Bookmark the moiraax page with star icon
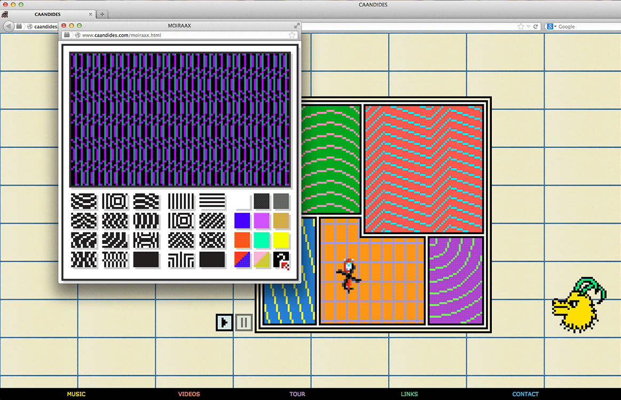This screenshot has width=621, height=400. (x=292, y=35)
